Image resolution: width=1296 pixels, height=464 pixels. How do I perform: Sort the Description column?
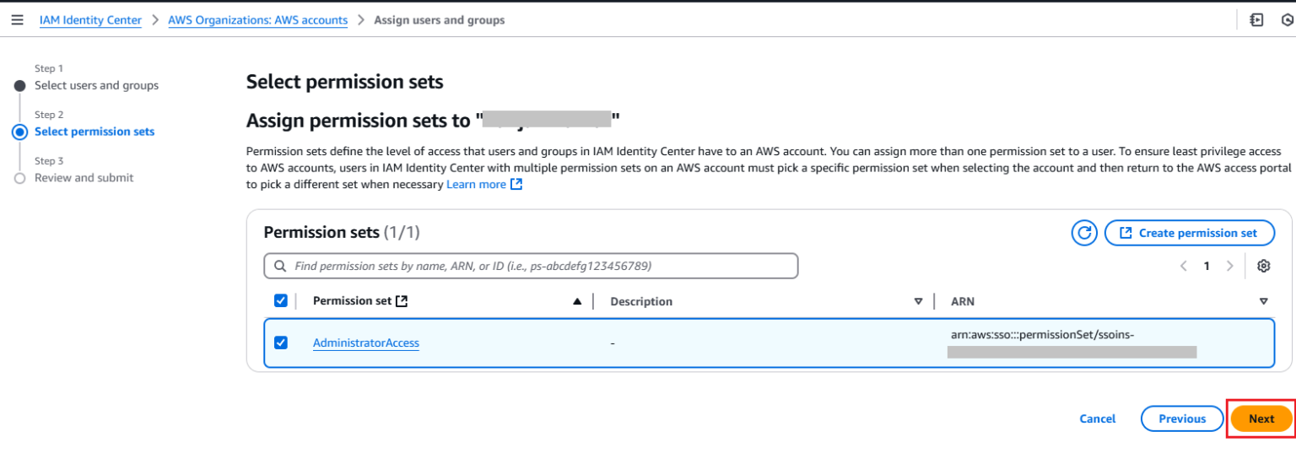pos(918,301)
